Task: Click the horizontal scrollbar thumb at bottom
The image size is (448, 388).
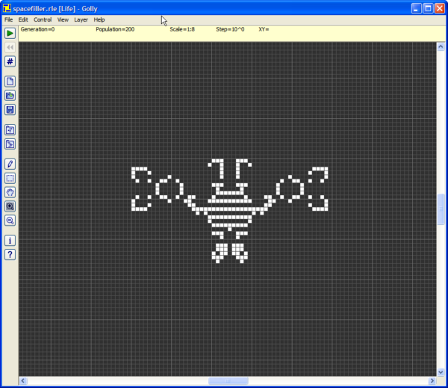Action: (228, 381)
